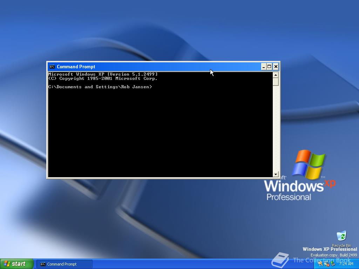
Task: Click the 7:24 AM taskbar clock
Action: [x=346, y=264]
